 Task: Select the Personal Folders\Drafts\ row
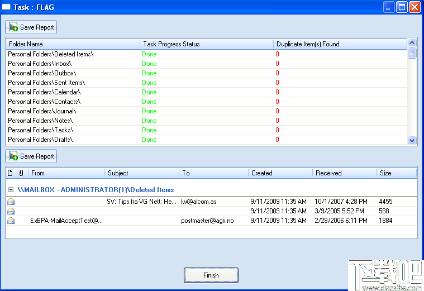[207, 140]
